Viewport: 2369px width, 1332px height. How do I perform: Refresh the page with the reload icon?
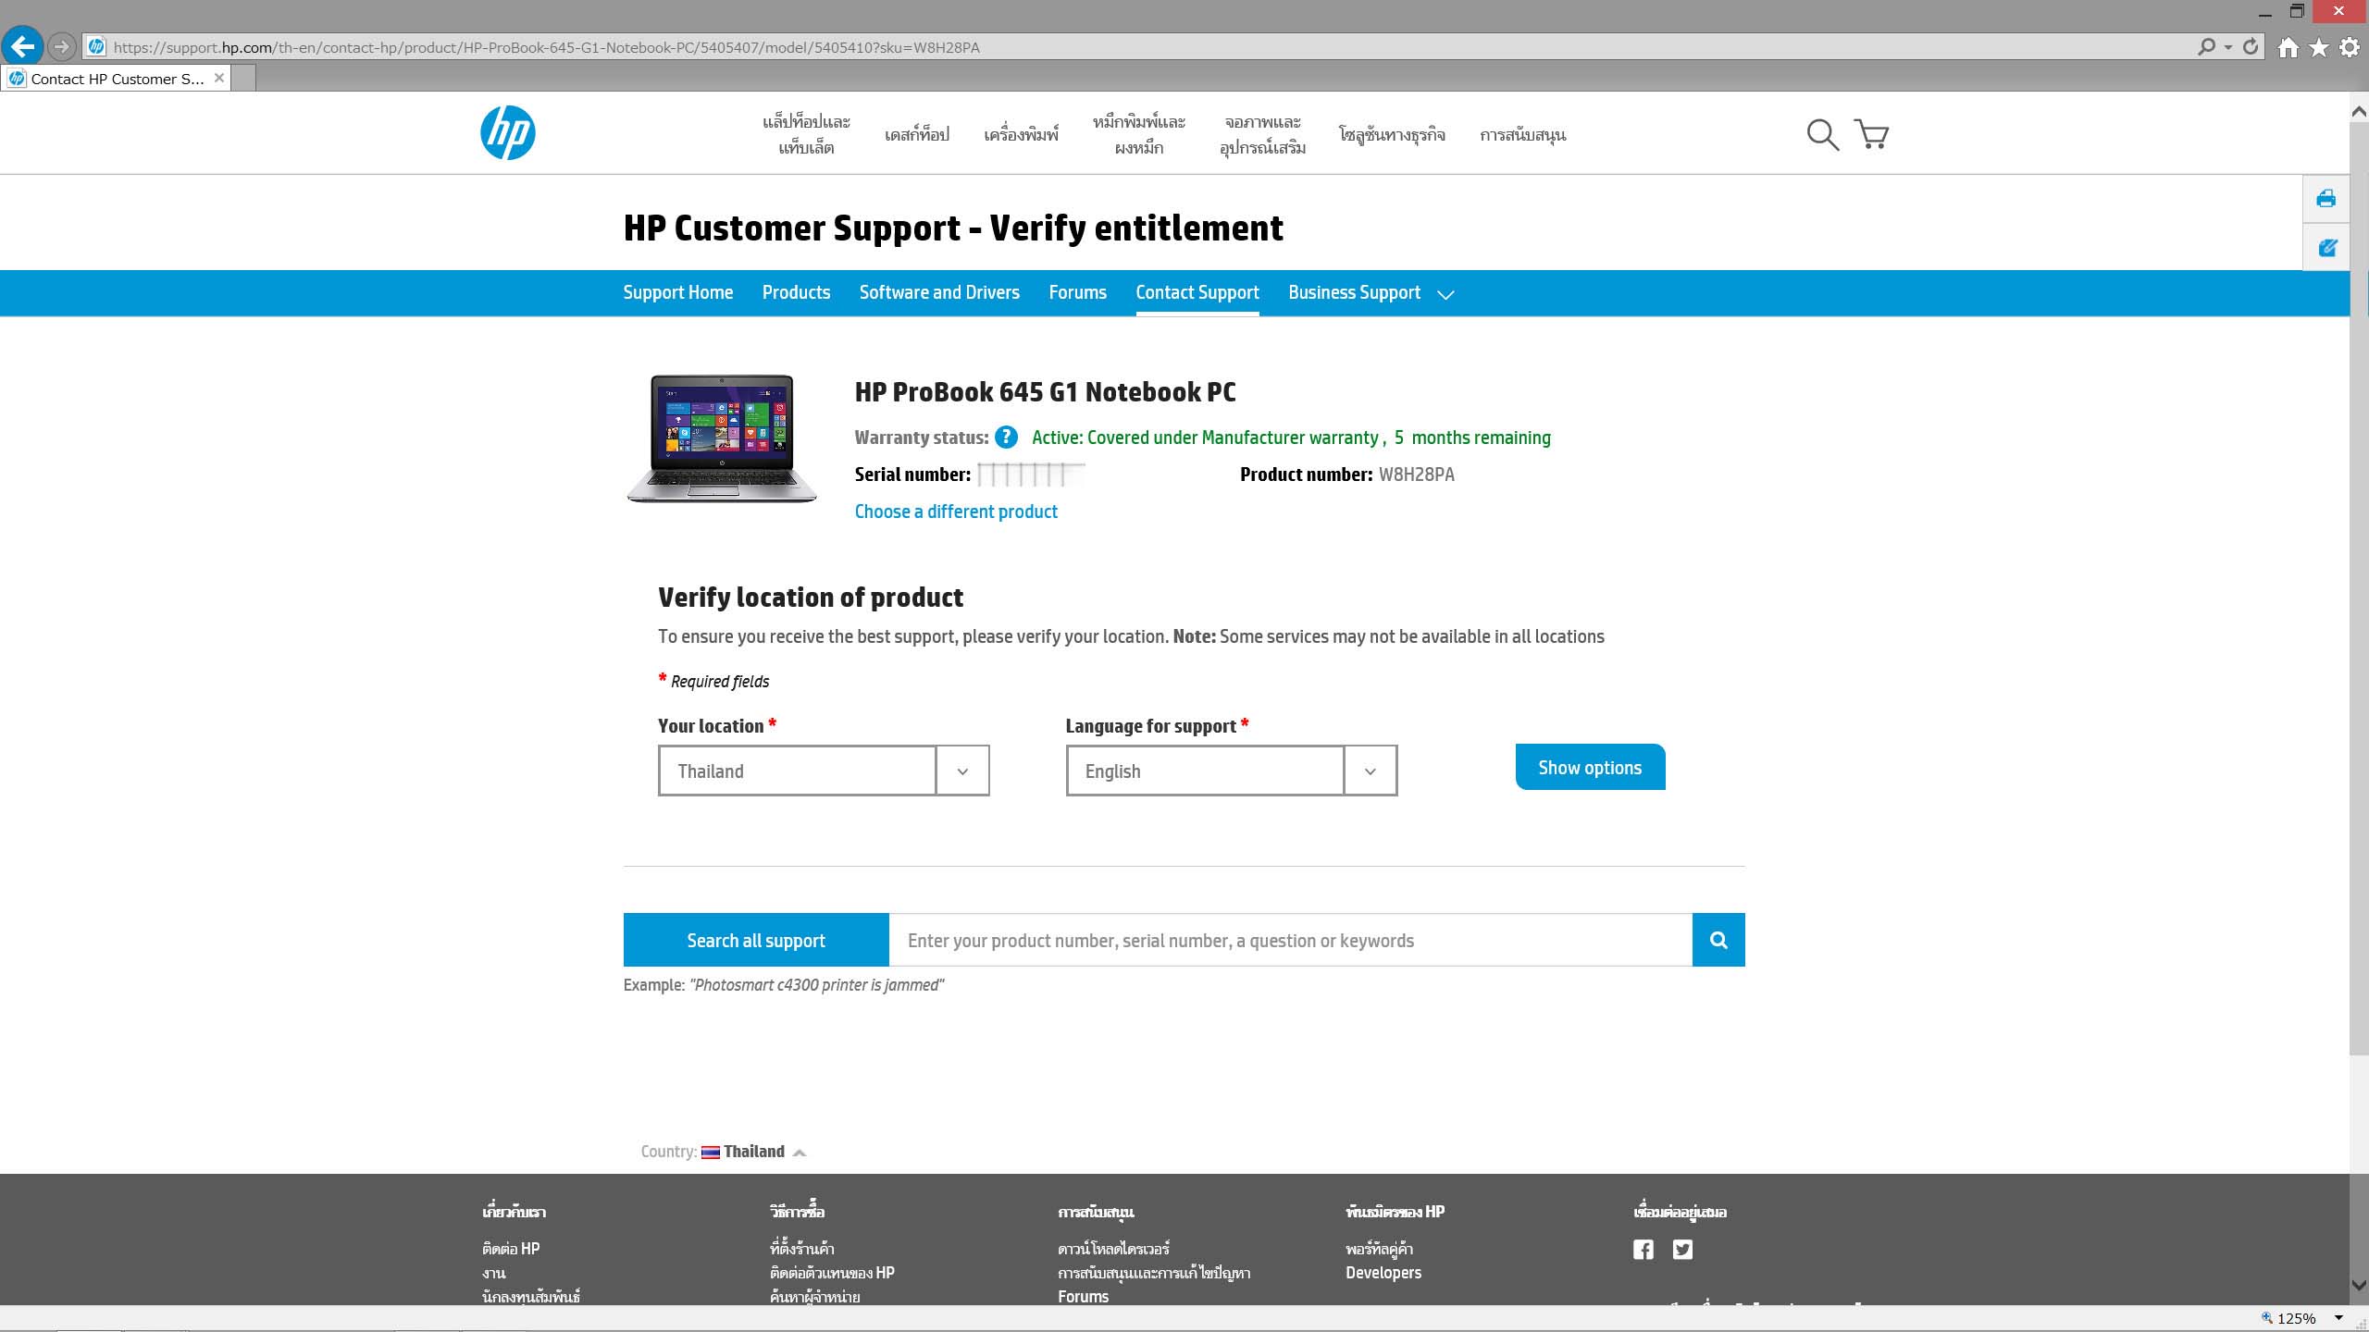(2251, 46)
